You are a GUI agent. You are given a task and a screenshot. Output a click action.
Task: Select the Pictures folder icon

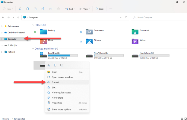tap(89, 42)
